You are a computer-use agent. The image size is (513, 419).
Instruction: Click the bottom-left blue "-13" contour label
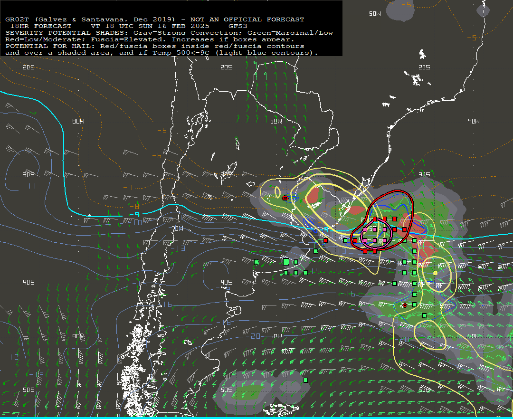(36, 374)
